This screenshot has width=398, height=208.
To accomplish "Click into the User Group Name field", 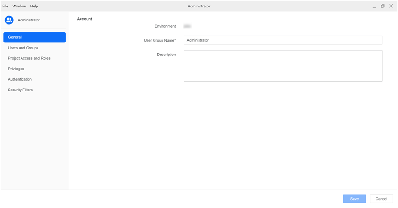I will point(282,40).
